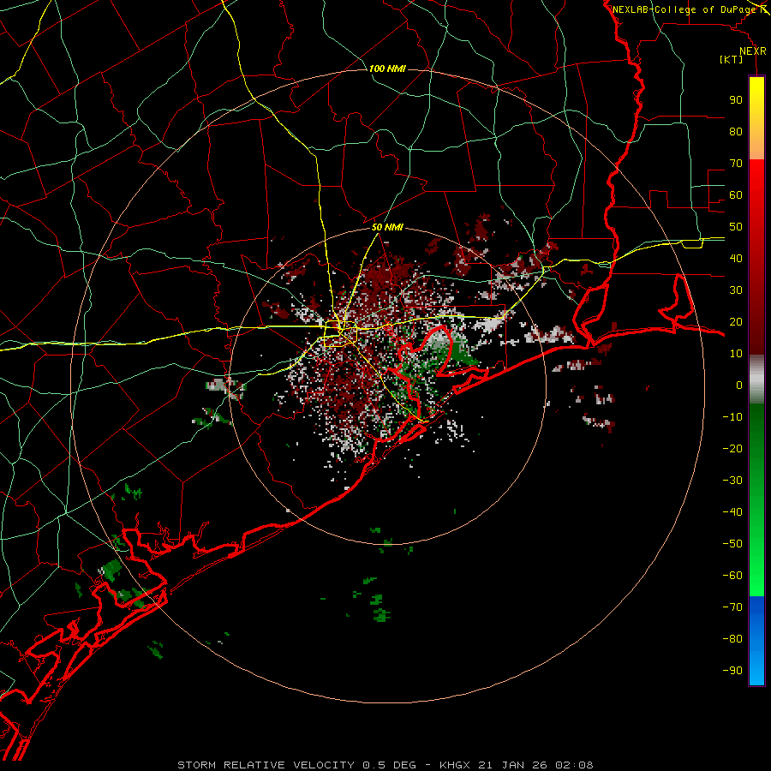771x771 pixels.
Task: Select the "-30" value on the velocity scale
Action: pos(732,481)
